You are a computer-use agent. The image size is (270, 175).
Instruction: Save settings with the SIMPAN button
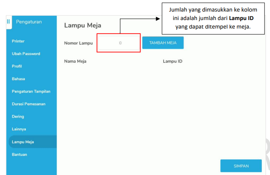click(241, 166)
